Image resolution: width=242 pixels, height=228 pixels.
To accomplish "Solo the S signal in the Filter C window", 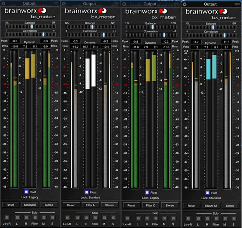I will click(x=173, y=218).
